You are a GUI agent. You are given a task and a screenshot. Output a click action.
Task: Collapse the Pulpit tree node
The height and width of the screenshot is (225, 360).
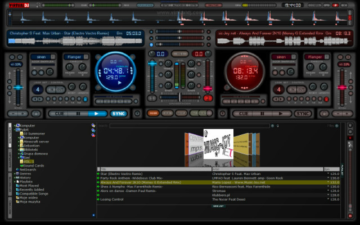tap(15, 130)
